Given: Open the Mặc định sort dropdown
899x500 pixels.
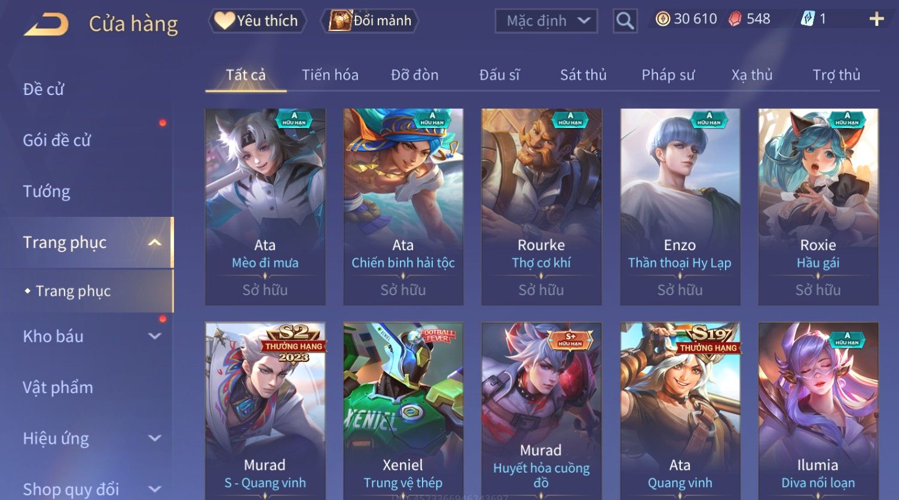Looking at the screenshot, I should [x=546, y=21].
